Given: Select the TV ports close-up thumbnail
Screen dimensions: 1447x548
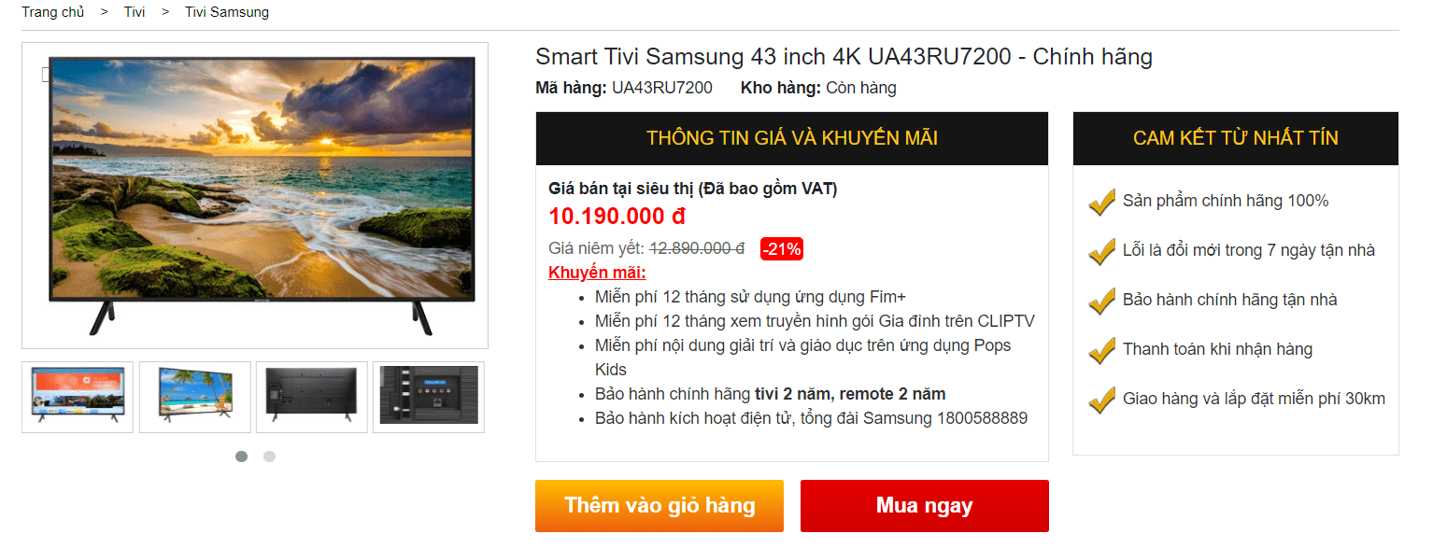Looking at the screenshot, I should coord(429,397).
